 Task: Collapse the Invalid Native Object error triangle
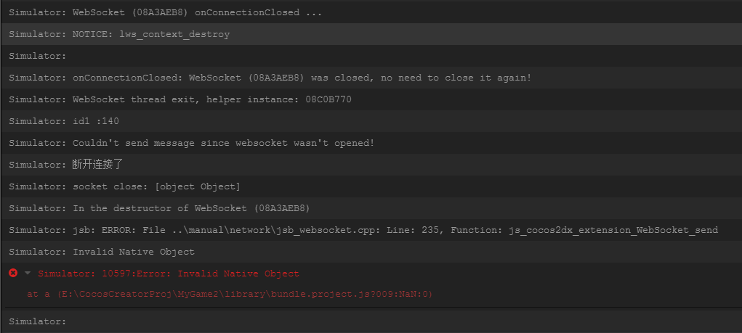(28, 274)
